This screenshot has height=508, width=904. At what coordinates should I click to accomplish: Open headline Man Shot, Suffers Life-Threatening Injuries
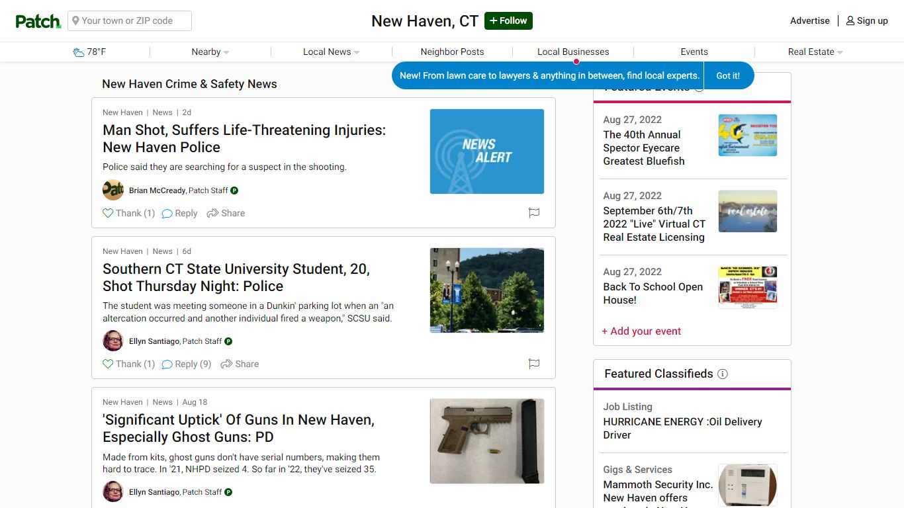pos(244,139)
